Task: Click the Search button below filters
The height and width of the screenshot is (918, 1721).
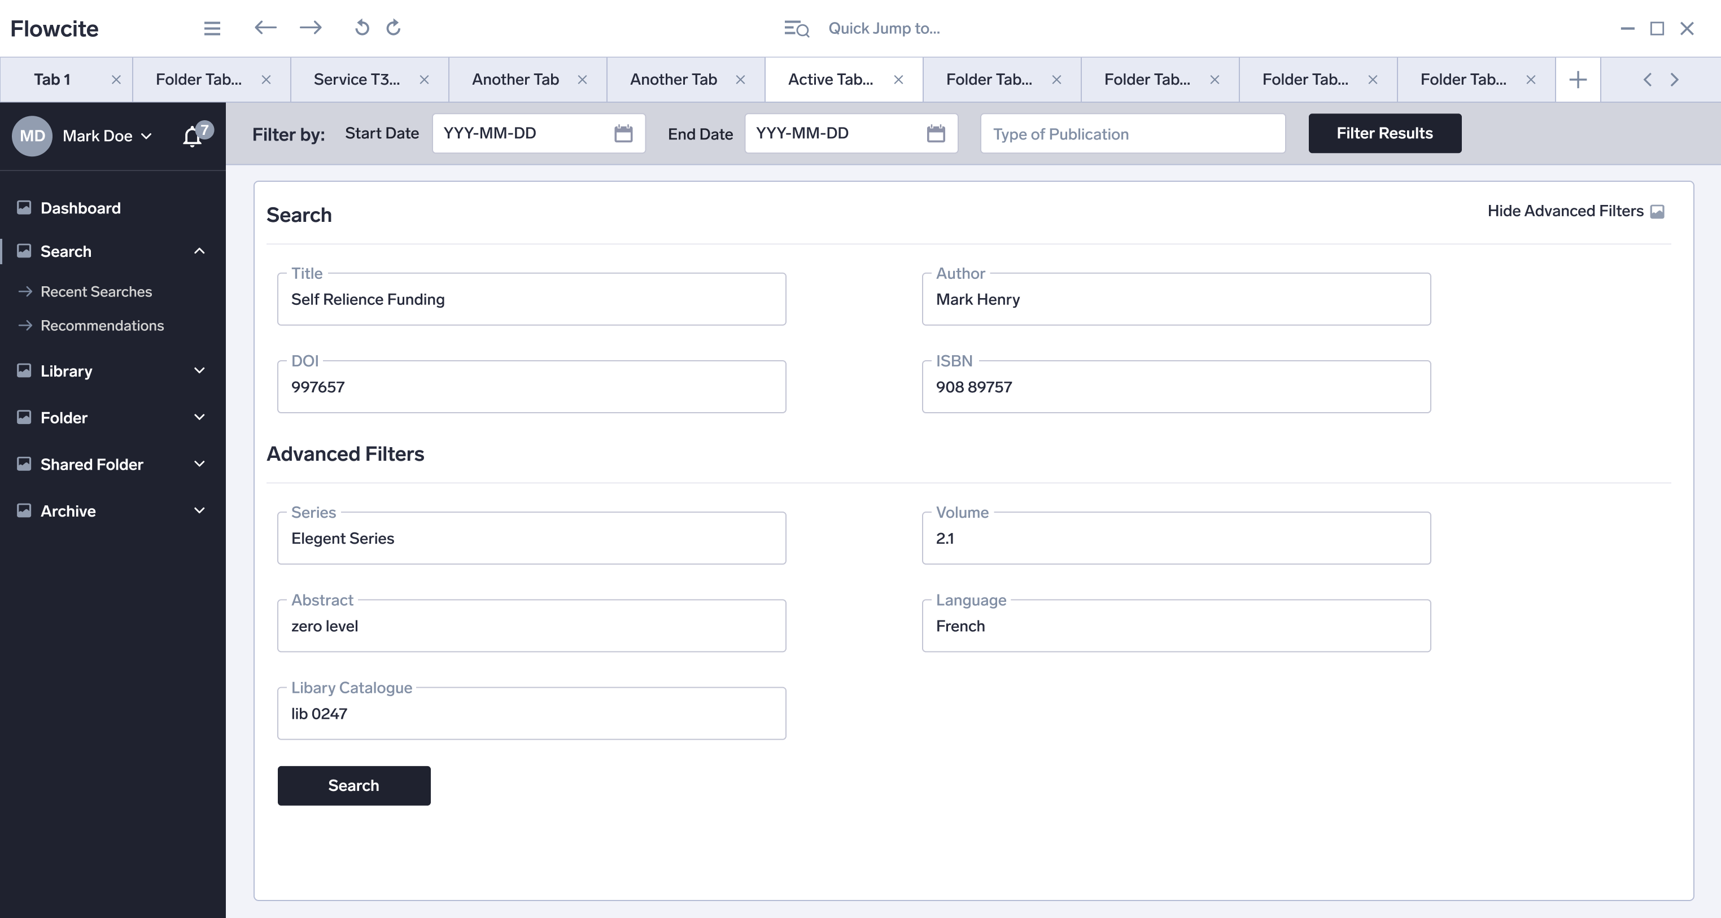Action: click(353, 786)
